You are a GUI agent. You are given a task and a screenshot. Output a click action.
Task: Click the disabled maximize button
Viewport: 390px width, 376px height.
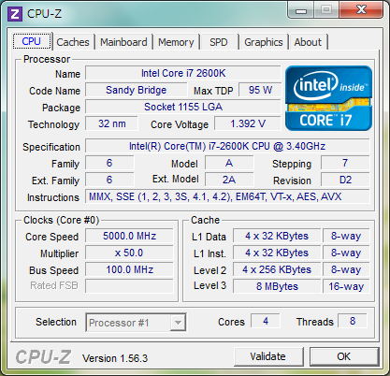(326, 10)
